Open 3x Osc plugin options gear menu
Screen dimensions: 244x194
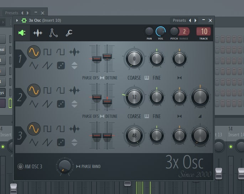[24, 20]
